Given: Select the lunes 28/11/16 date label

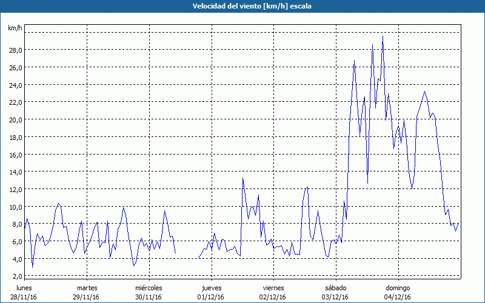Looking at the screenshot, I should point(25,292).
